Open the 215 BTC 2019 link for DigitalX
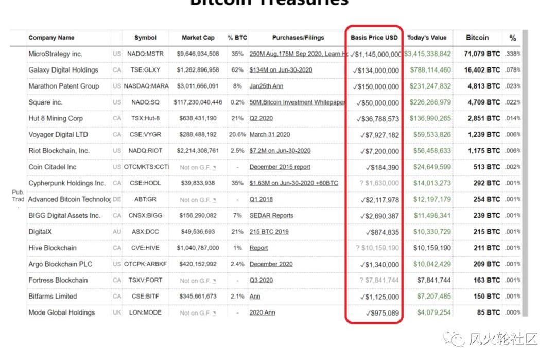The image size is (556, 348). [x=269, y=232]
